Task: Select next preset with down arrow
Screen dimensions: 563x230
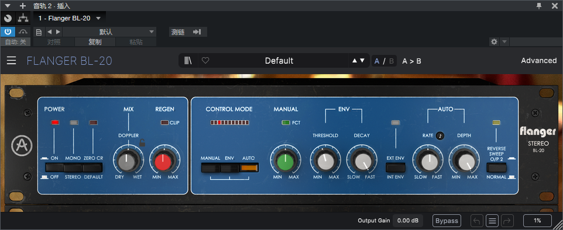Action: (362, 61)
